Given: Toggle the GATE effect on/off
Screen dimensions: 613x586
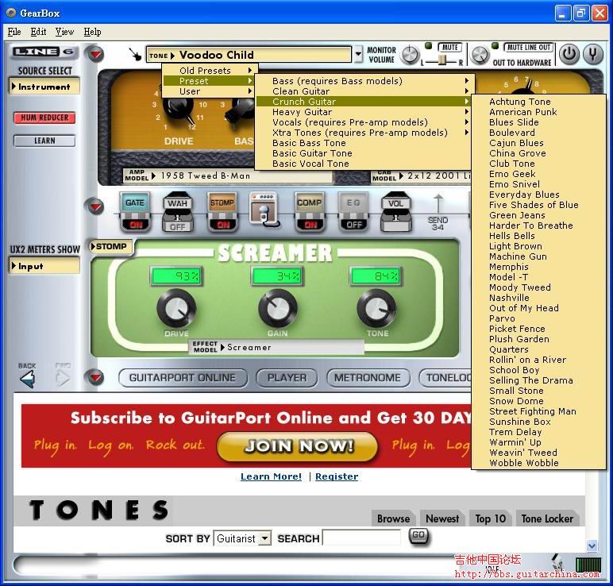Looking at the screenshot, I should 135,211.
